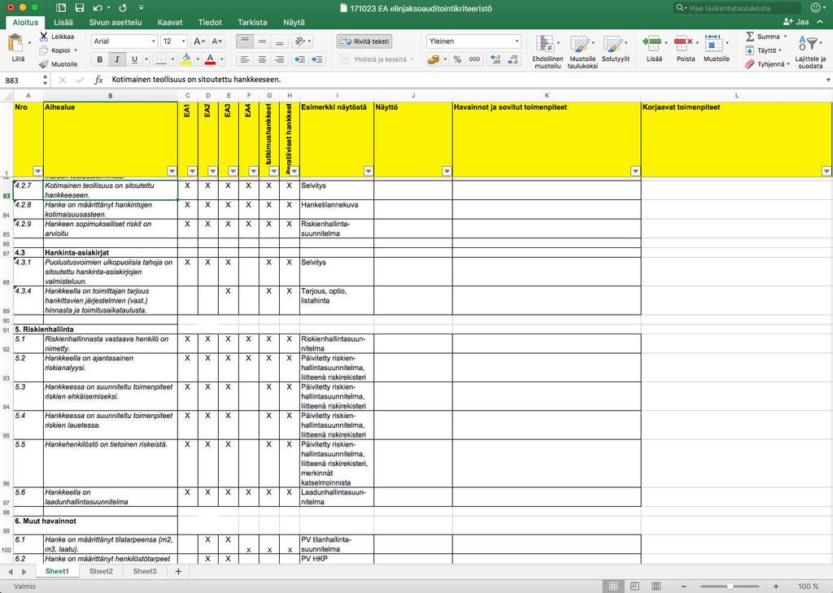Cut selection with the Leikkaa scissors
This screenshot has height=593, width=833.
(x=44, y=37)
